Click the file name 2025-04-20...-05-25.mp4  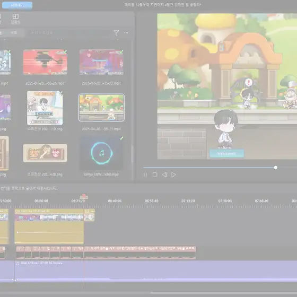click(45, 83)
